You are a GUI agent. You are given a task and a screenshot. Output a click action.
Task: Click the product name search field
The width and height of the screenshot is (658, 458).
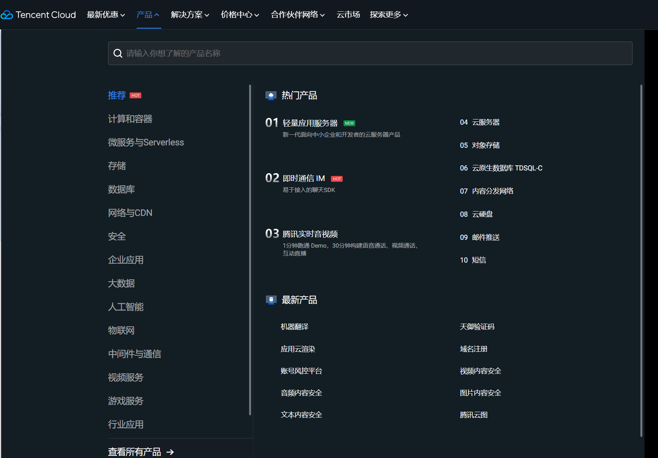coord(370,53)
